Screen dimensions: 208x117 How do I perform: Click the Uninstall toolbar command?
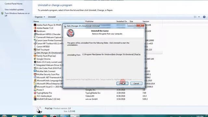tap(52, 17)
